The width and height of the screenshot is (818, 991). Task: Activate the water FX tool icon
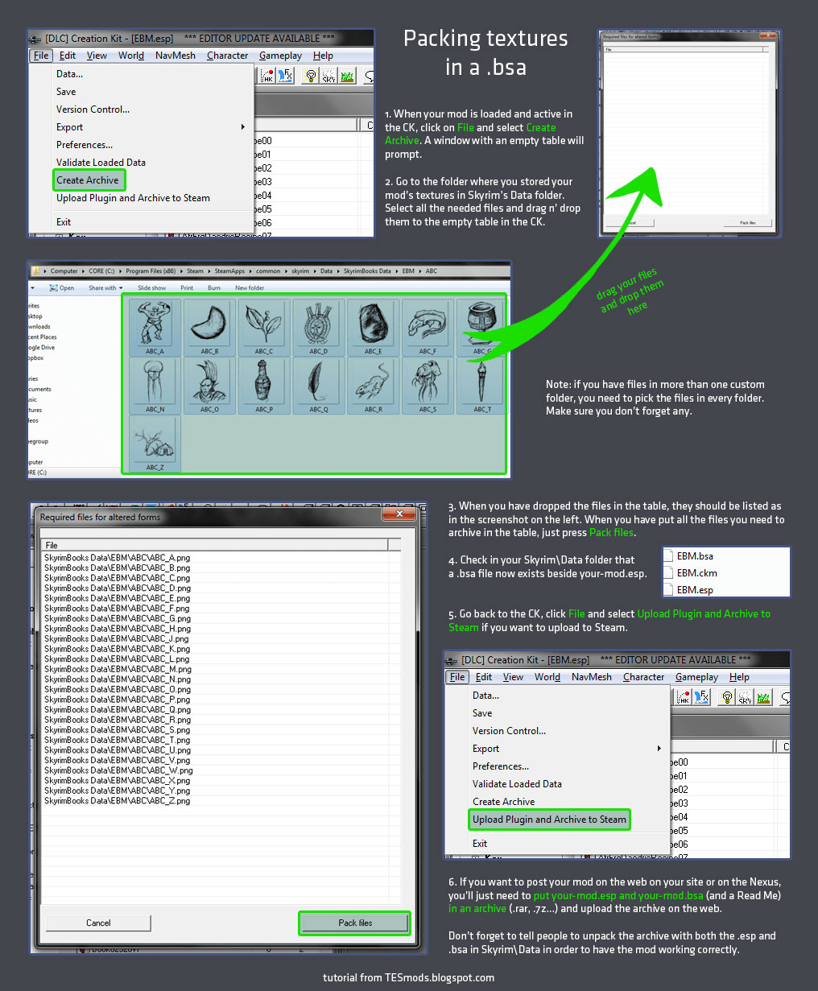pos(285,76)
